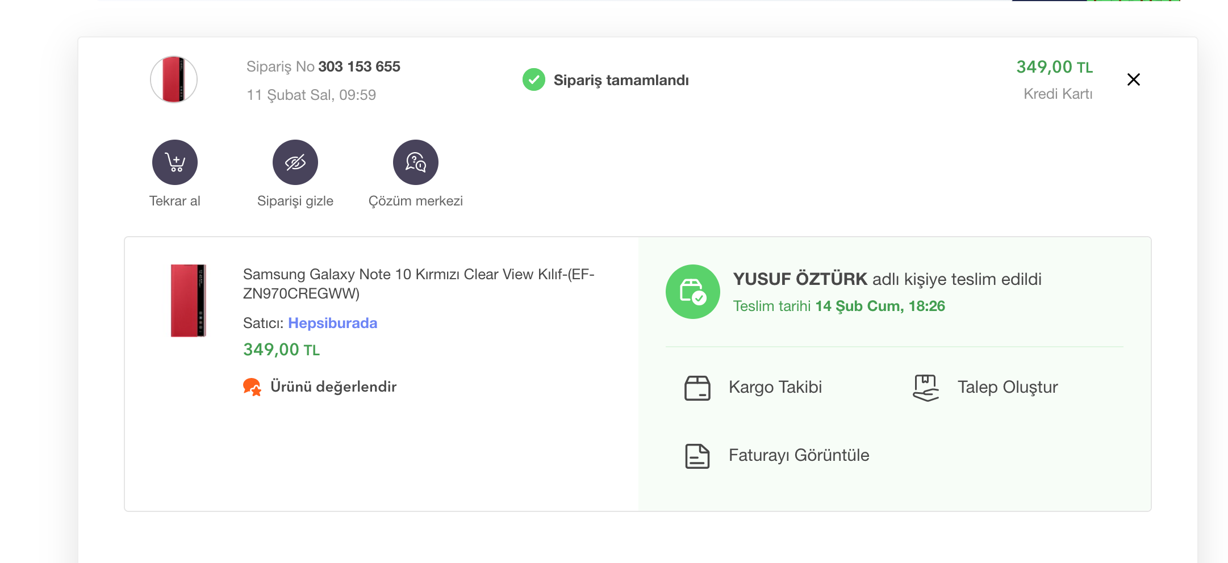The width and height of the screenshot is (1228, 563).
Task: Click the Kredi Kartı payment label
Action: (1058, 94)
